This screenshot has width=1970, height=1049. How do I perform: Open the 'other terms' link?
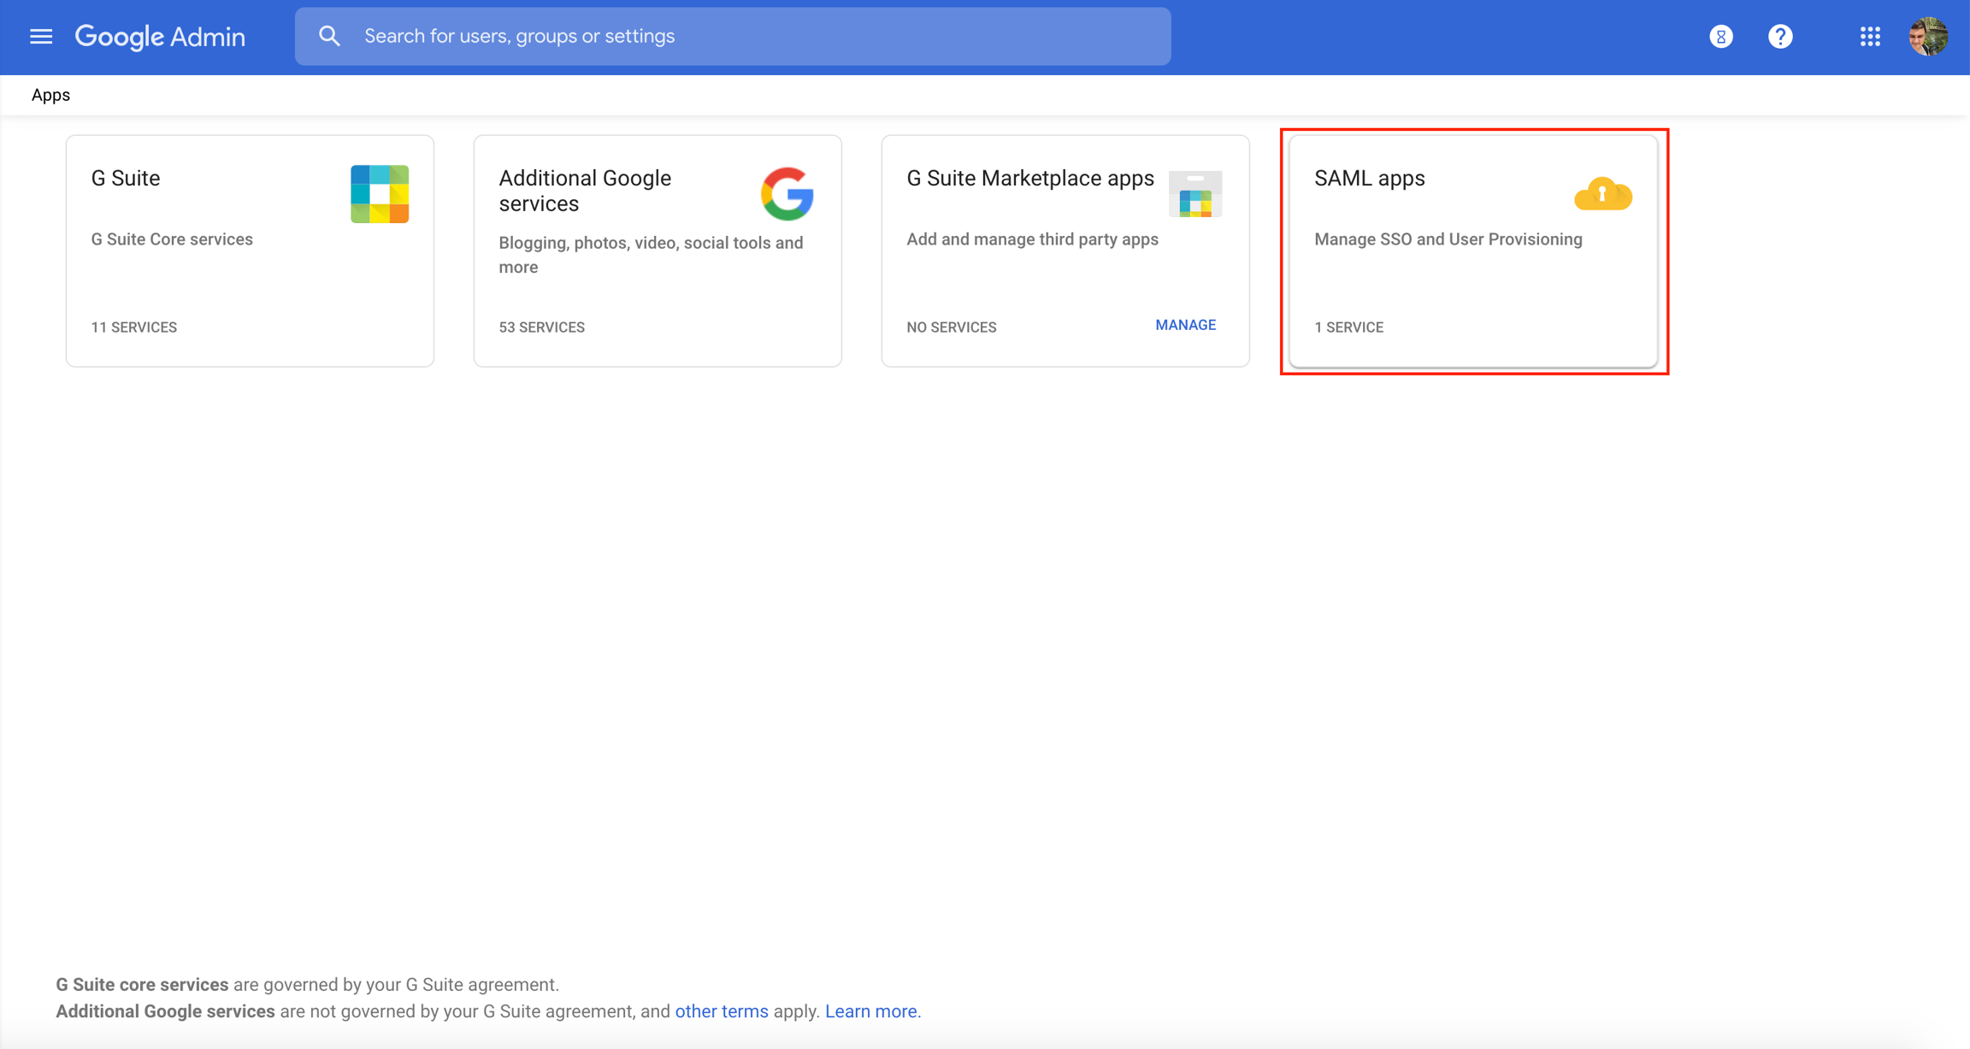(721, 1011)
